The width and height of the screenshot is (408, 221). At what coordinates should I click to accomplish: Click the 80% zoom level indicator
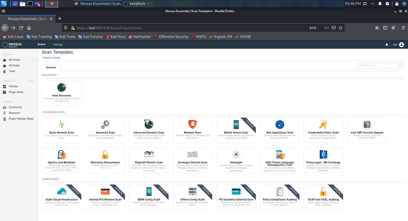coord(313,28)
